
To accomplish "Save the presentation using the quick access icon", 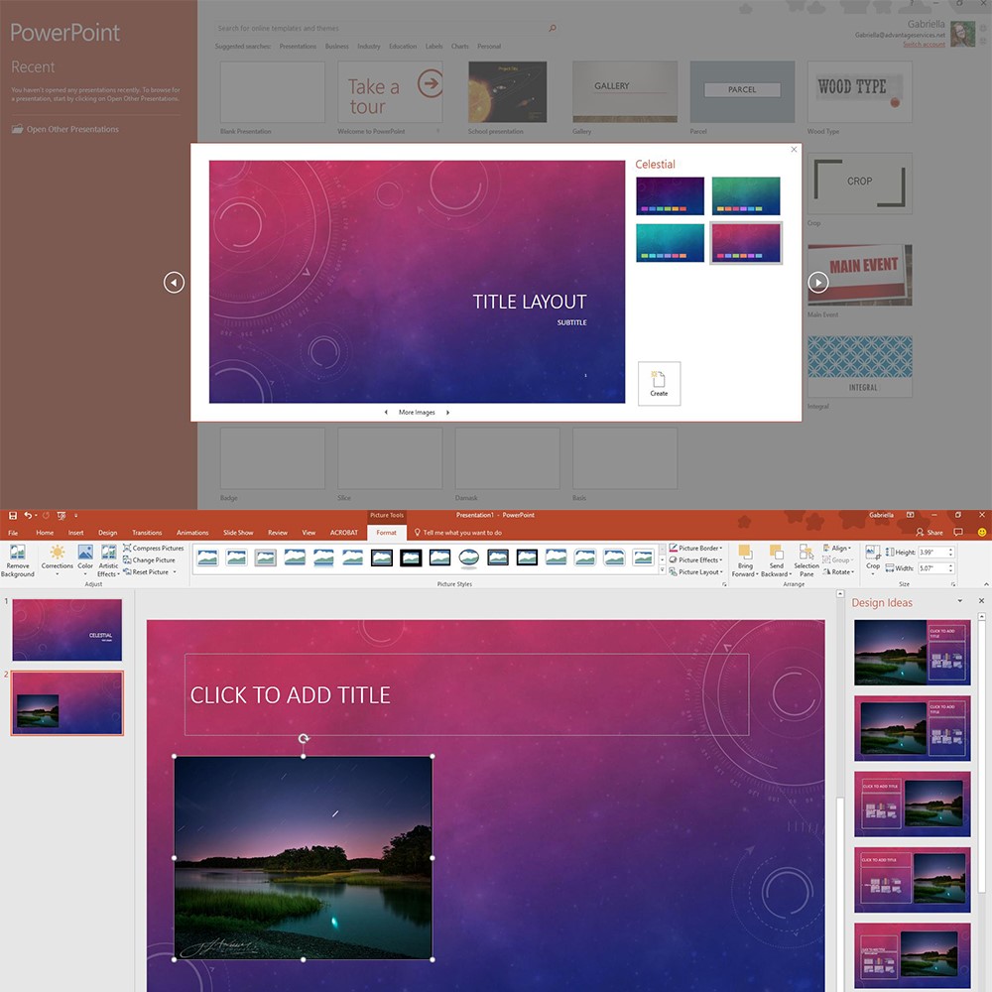I will (13, 516).
